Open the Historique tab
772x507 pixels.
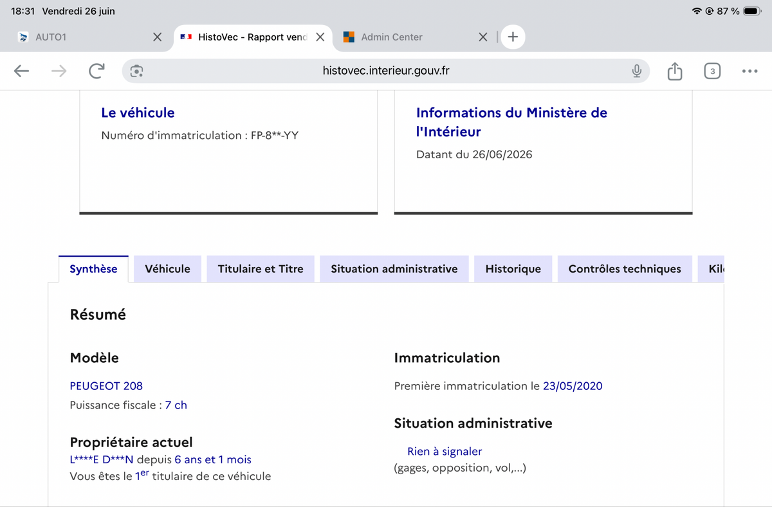coord(513,269)
